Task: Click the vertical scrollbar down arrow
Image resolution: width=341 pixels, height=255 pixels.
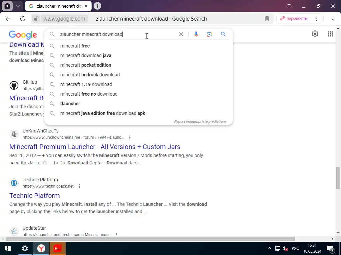Action: click(x=338, y=233)
